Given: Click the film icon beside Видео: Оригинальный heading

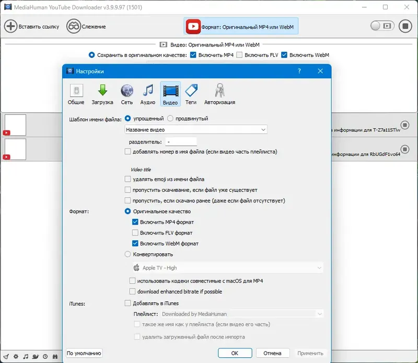Looking at the screenshot, I should point(163,44).
